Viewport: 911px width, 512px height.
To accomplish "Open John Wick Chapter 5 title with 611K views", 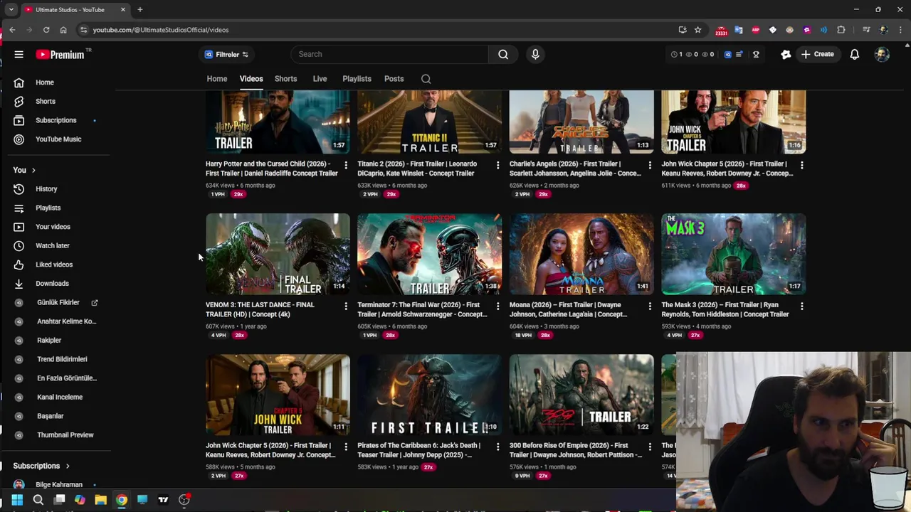I will 727,169.
